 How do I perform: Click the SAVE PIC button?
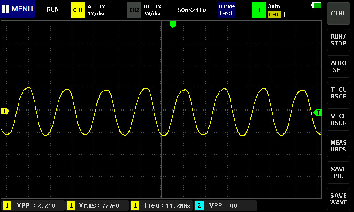(338, 173)
